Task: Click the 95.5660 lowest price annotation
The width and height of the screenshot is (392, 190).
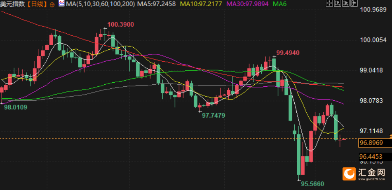Action: tap(312, 184)
